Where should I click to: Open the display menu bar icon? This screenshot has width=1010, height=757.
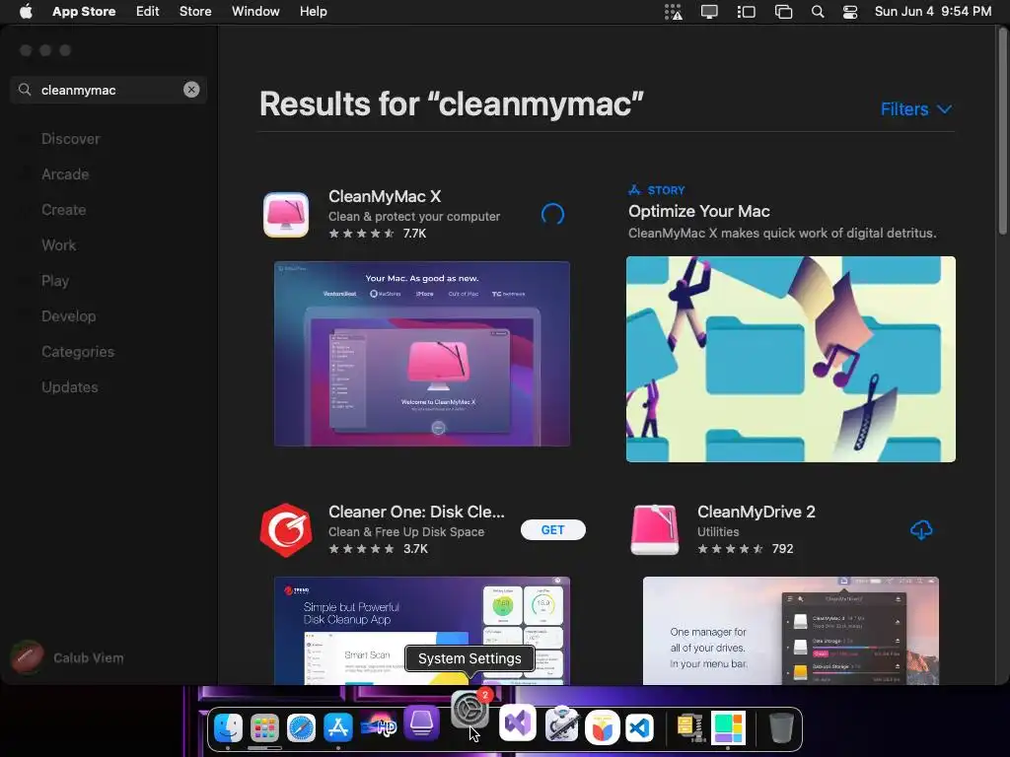click(x=709, y=12)
